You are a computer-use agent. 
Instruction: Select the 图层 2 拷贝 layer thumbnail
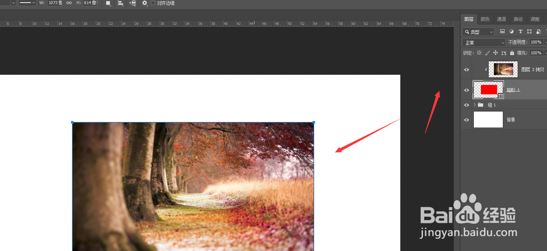coord(503,69)
